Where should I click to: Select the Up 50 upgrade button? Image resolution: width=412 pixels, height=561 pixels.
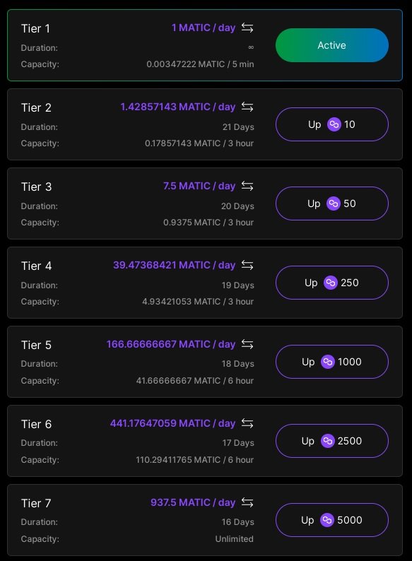click(332, 203)
